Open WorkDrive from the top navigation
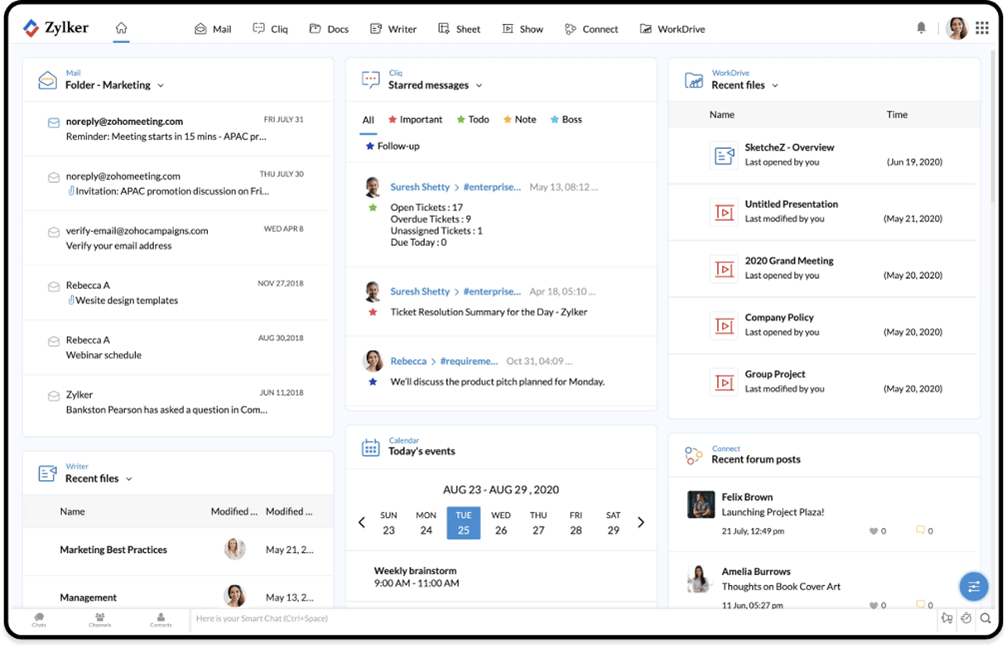Viewport: 1007px width, 648px height. click(x=672, y=29)
